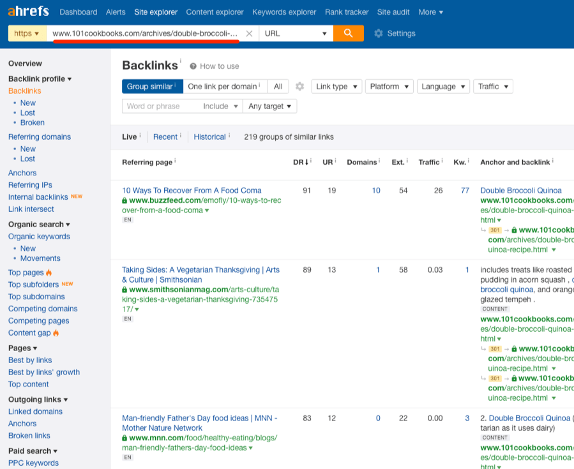Open the Platform filter dropdown
This screenshot has width=574, height=469.
(388, 86)
